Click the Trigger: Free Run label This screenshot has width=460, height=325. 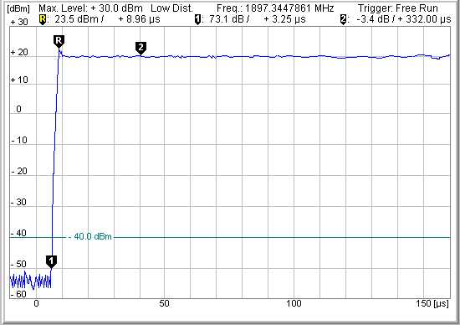point(398,8)
